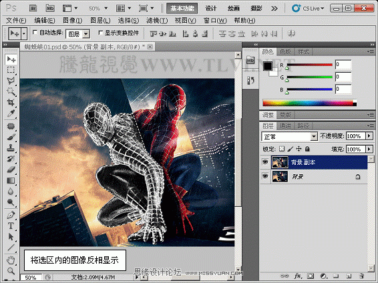Create new adjustment layer icon
378x283 pixels.
[323, 276]
